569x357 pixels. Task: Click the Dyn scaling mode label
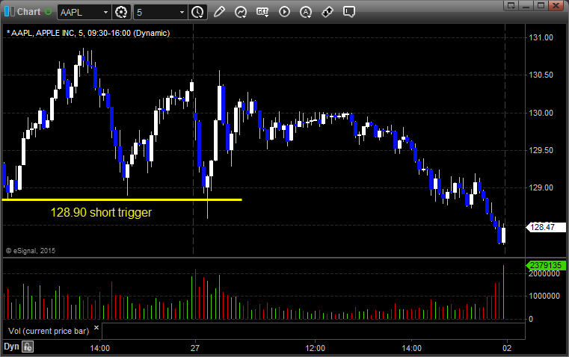[x=11, y=347]
